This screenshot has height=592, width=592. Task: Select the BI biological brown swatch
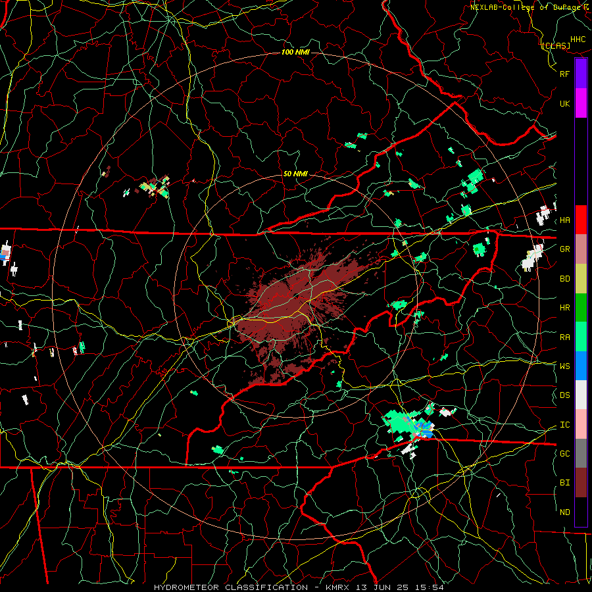[x=581, y=483]
